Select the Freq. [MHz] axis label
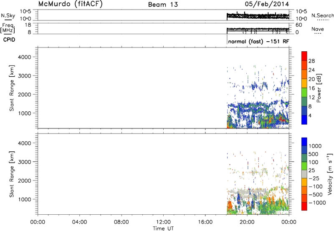 (8, 28)
